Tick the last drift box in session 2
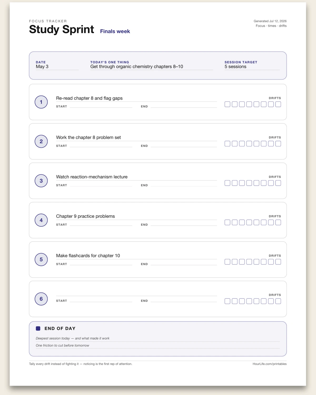This screenshot has width=316, height=395. (278, 144)
